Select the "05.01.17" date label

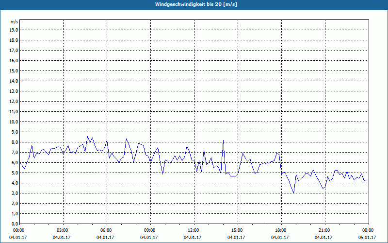point(367,238)
